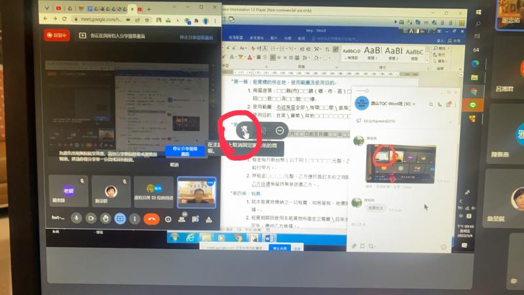Click the green LINE icon on right sidebar
The width and height of the screenshot is (524, 295).
click(472, 105)
